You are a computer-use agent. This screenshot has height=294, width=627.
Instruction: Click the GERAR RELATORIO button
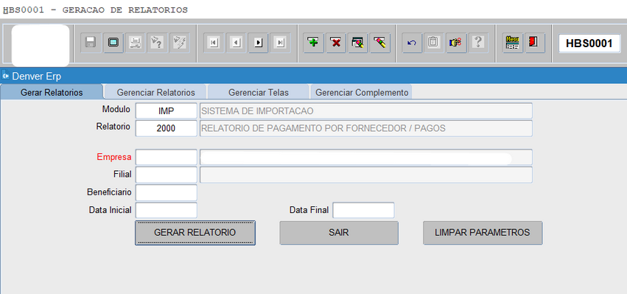pyautogui.click(x=195, y=233)
